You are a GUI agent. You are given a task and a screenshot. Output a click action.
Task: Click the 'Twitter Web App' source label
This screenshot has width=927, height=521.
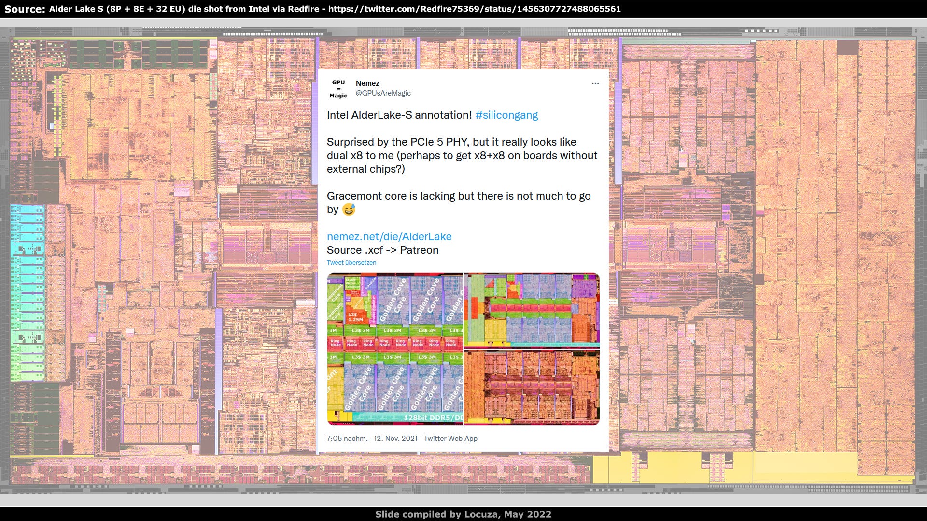coord(450,439)
